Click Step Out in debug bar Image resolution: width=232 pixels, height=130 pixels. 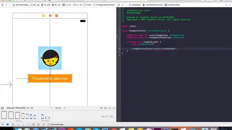28,125
